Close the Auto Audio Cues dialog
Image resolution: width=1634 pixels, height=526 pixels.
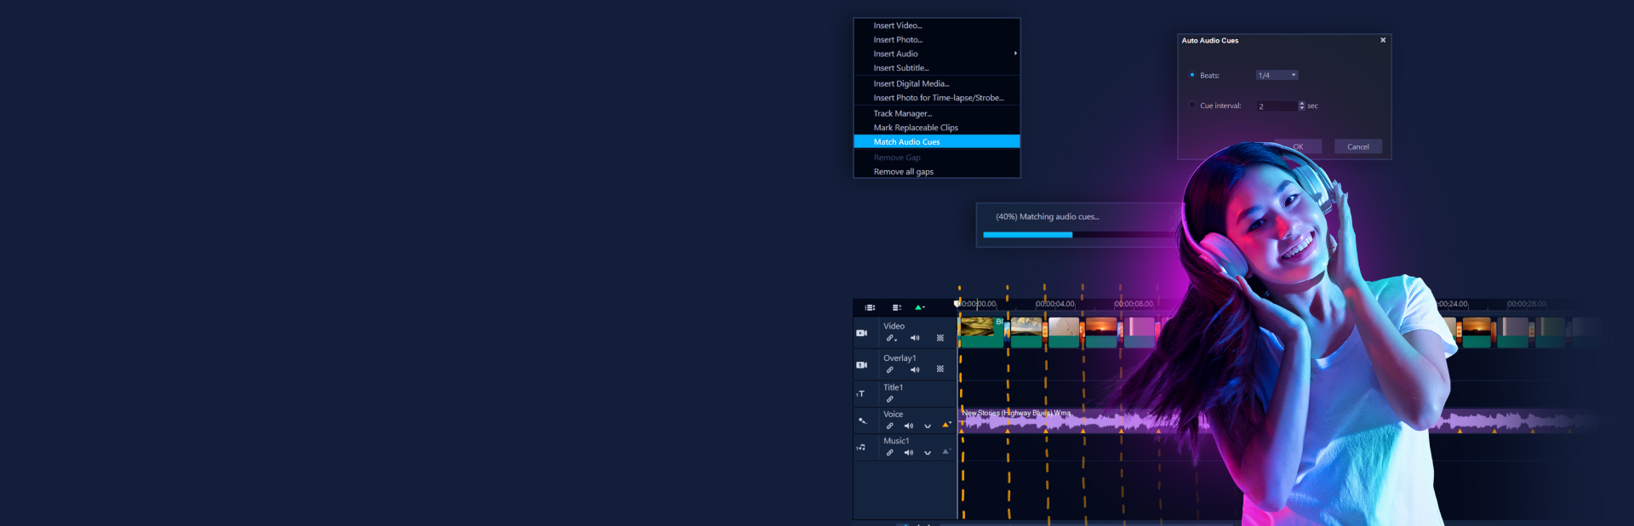click(x=1383, y=40)
